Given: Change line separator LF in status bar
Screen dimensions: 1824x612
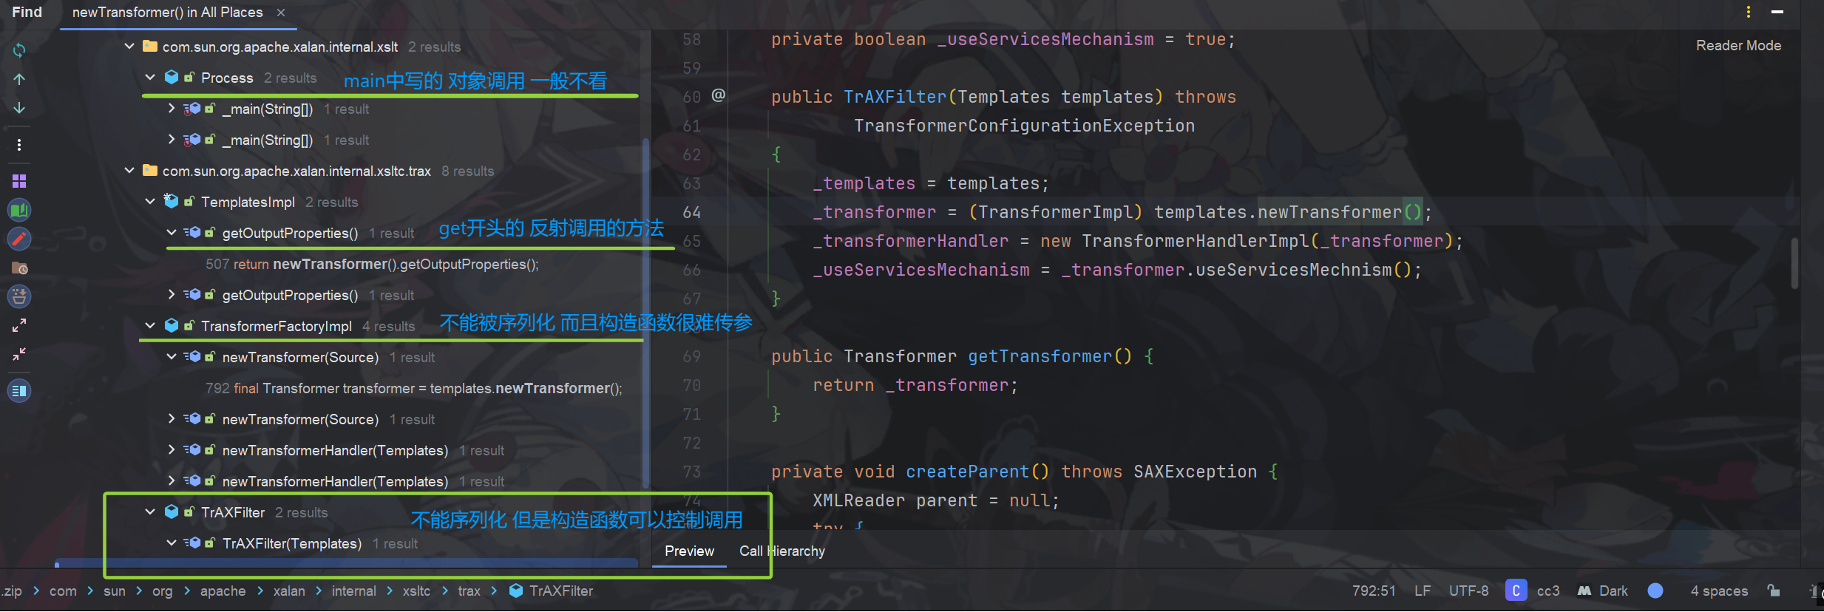Looking at the screenshot, I should tap(1423, 591).
